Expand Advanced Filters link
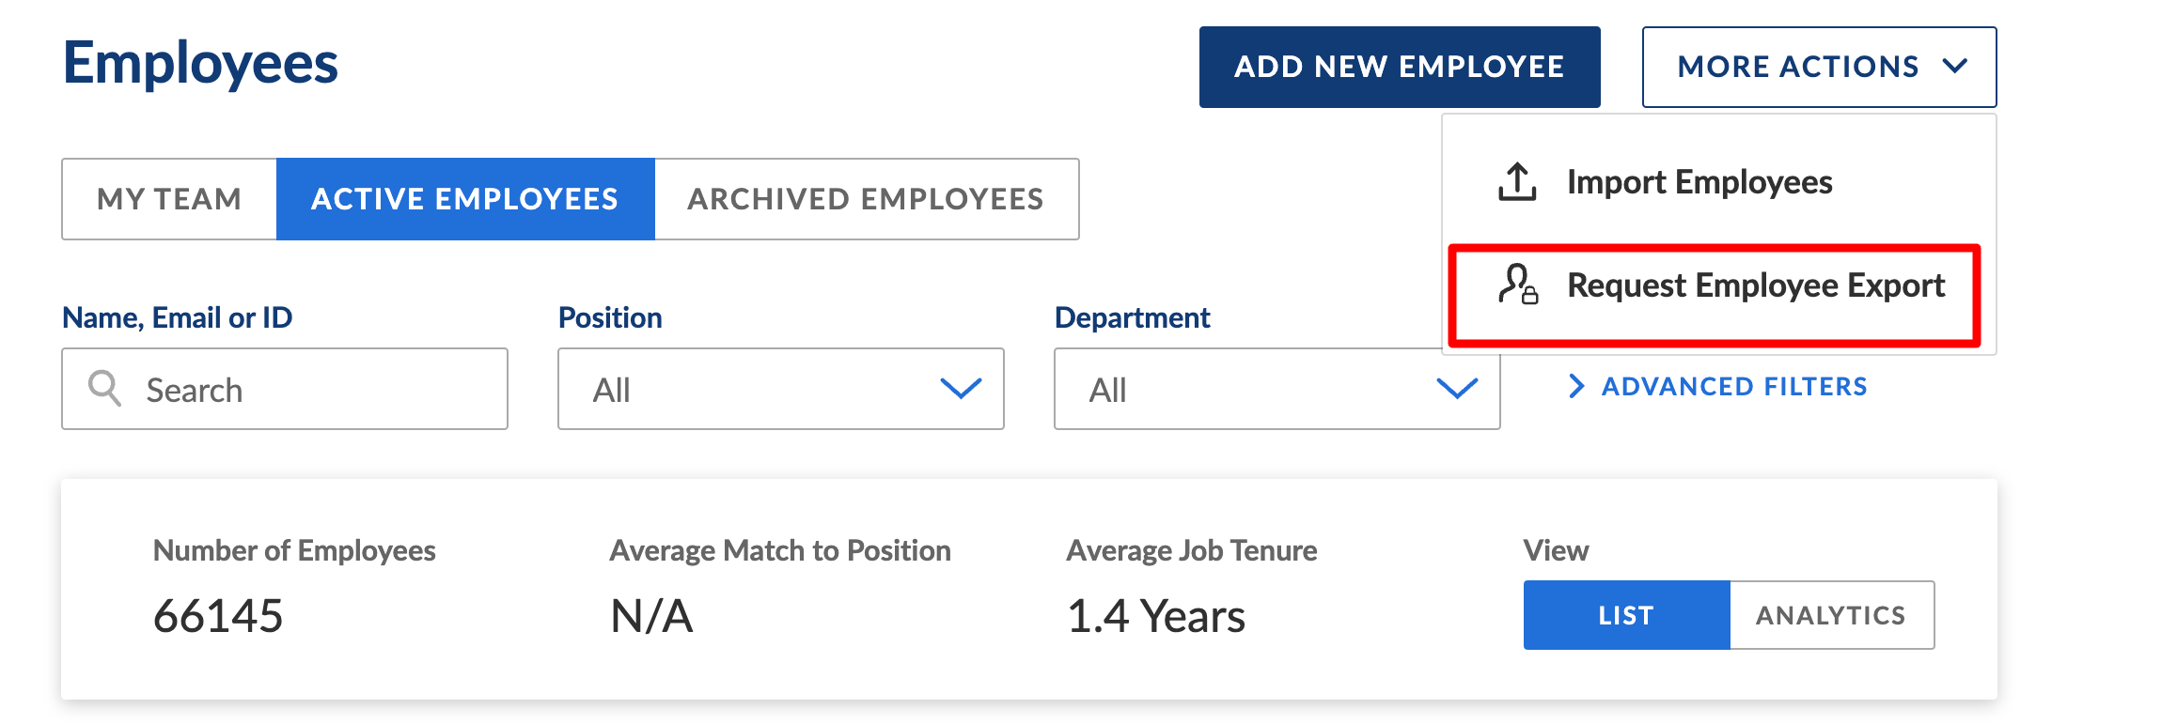Screen dimensions: 2177x724 [1733, 386]
